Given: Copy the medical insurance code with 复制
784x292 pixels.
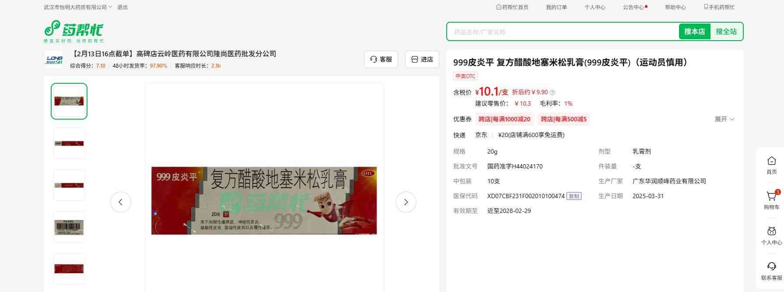Looking at the screenshot, I should click(x=574, y=196).
